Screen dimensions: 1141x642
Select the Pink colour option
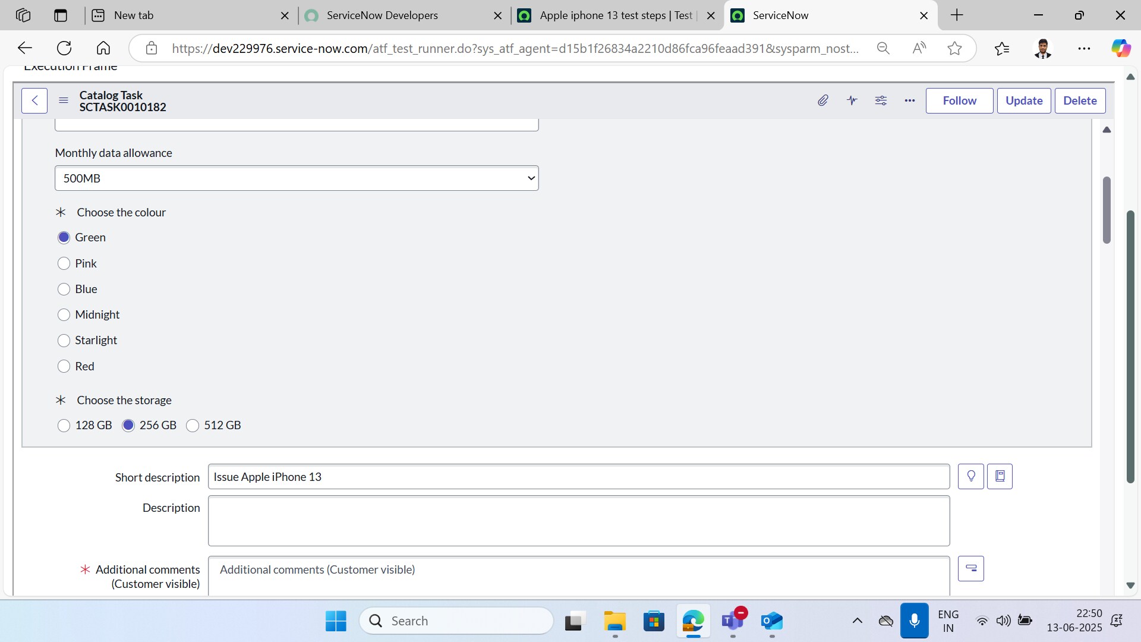pos(64,263)
